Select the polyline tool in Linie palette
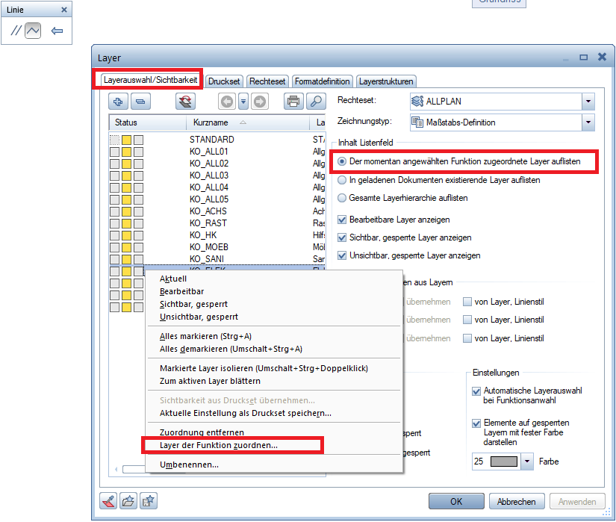The height and width of the screenshot is (522, 616). coord(33,31)
